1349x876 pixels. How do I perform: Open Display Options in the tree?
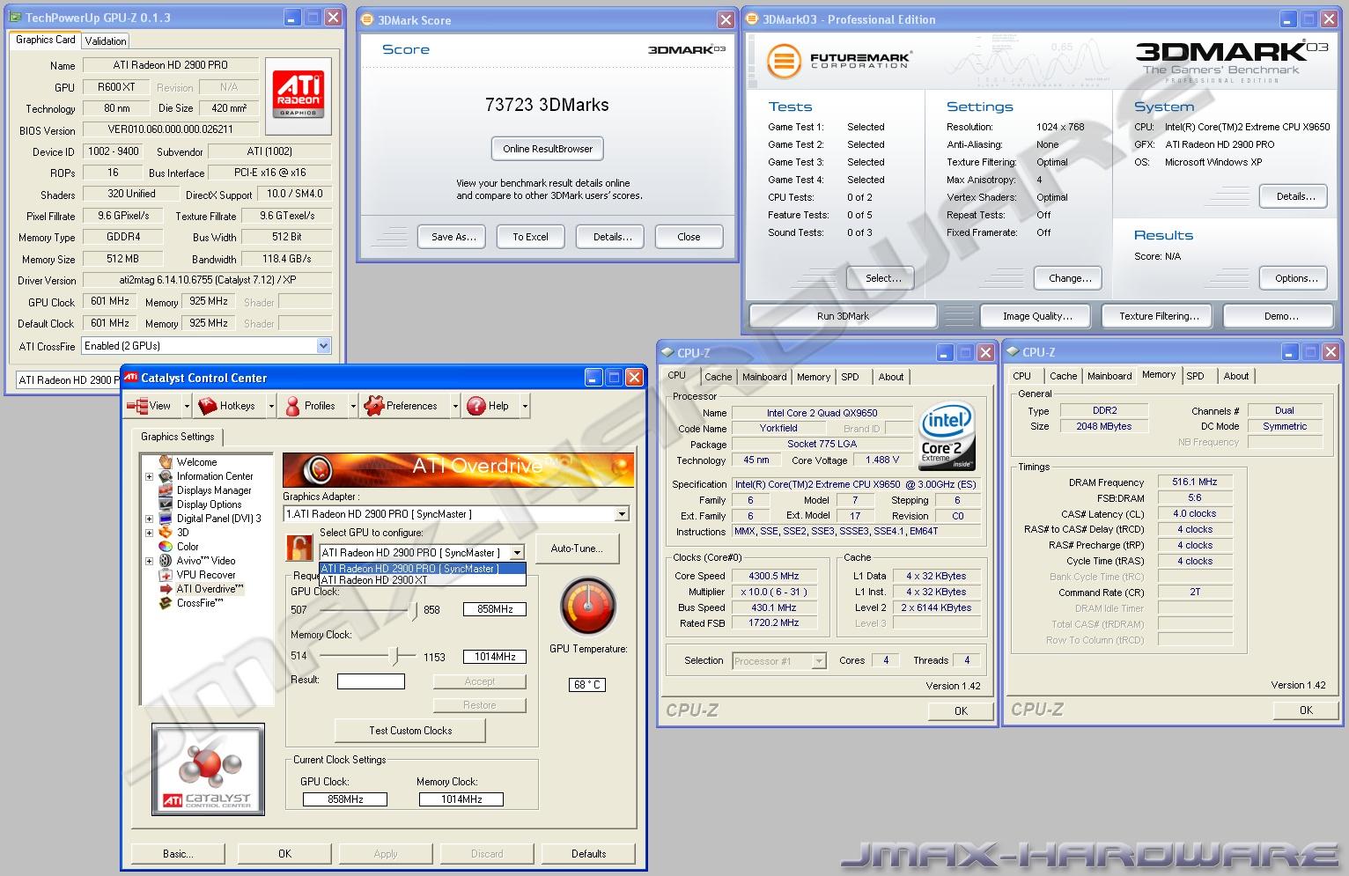(x=209, y=504)
